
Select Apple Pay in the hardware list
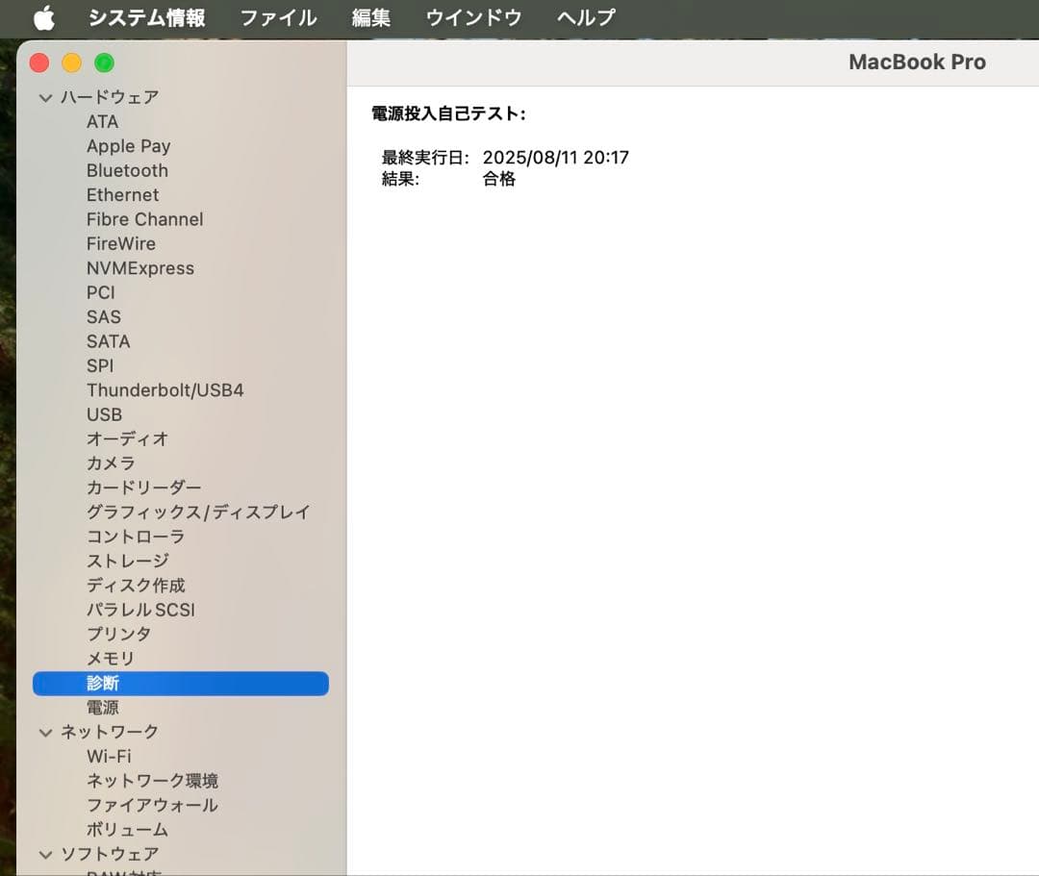129,146
